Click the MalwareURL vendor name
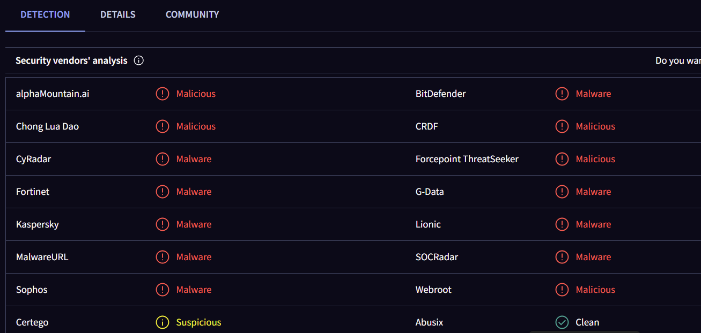 coord(42,257)
